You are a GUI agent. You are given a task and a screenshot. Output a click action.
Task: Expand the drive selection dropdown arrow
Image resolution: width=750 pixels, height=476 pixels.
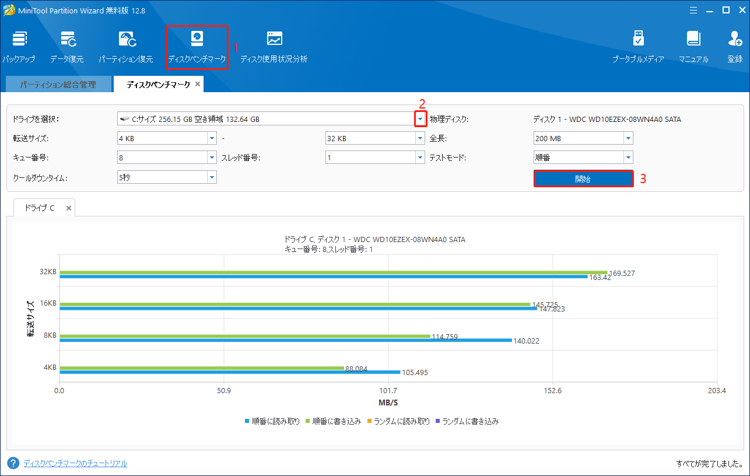(x=420, y=119)
